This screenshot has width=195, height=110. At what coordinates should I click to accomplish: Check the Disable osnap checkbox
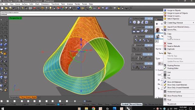pos(85,101)
